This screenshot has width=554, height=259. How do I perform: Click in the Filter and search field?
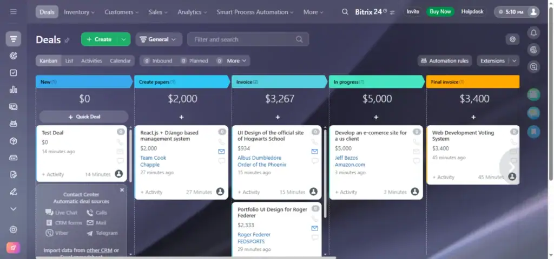click(x=248, y=39)
